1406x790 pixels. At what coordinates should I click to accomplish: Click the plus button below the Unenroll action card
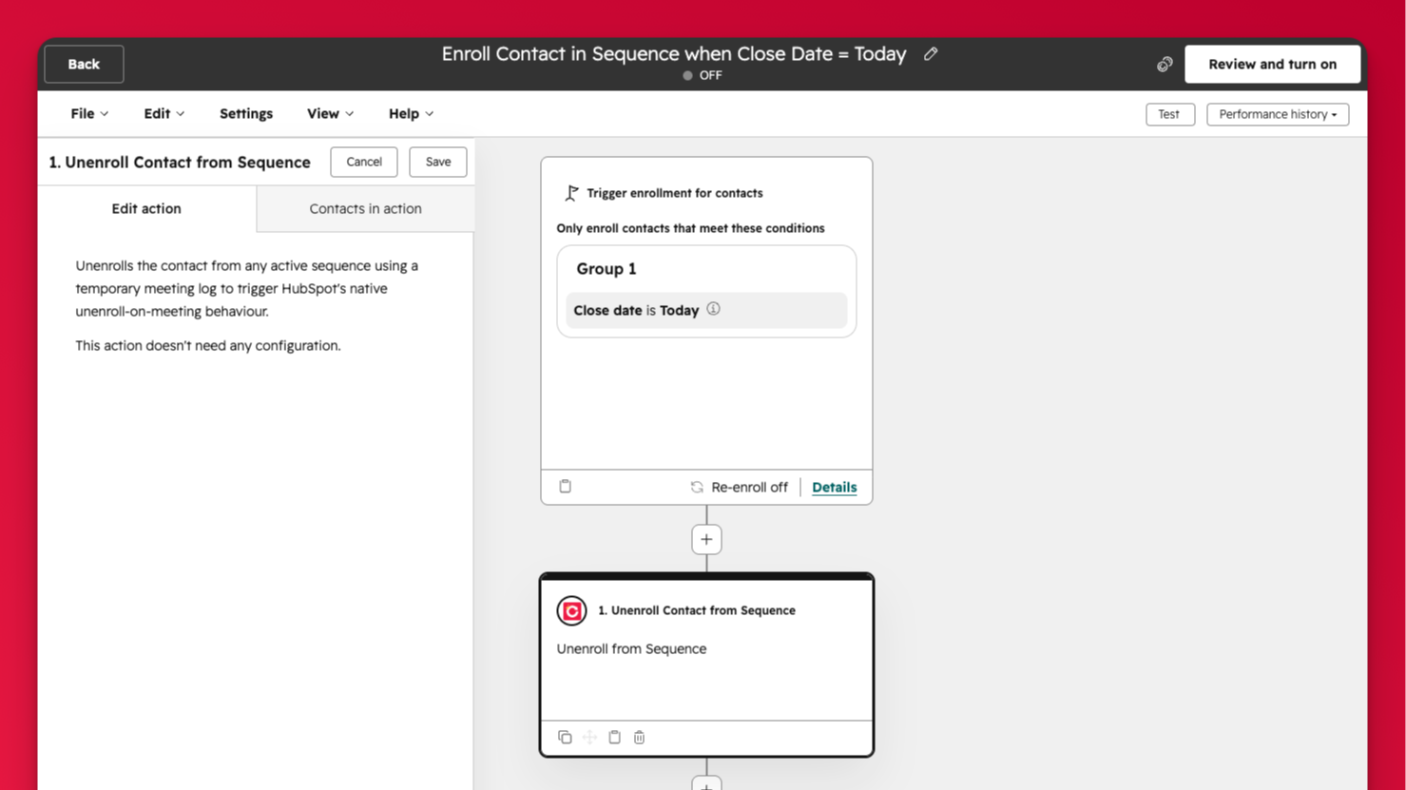click(x=706, y=783)
